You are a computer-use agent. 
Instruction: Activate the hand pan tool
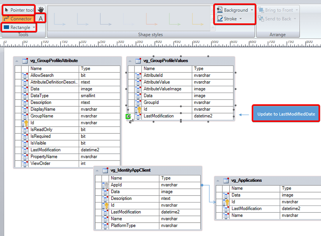tap(41, 10)
